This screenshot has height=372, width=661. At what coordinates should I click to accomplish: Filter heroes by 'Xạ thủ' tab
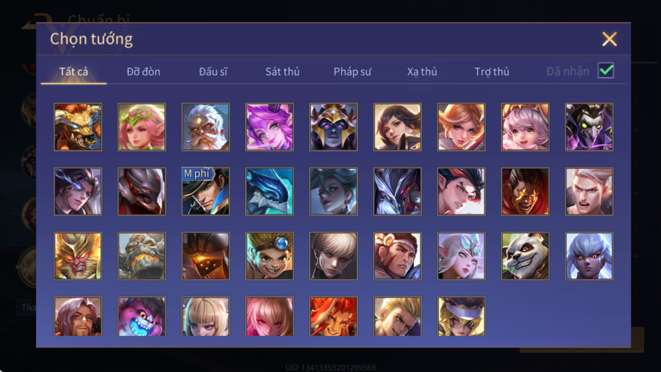[422, 72]
